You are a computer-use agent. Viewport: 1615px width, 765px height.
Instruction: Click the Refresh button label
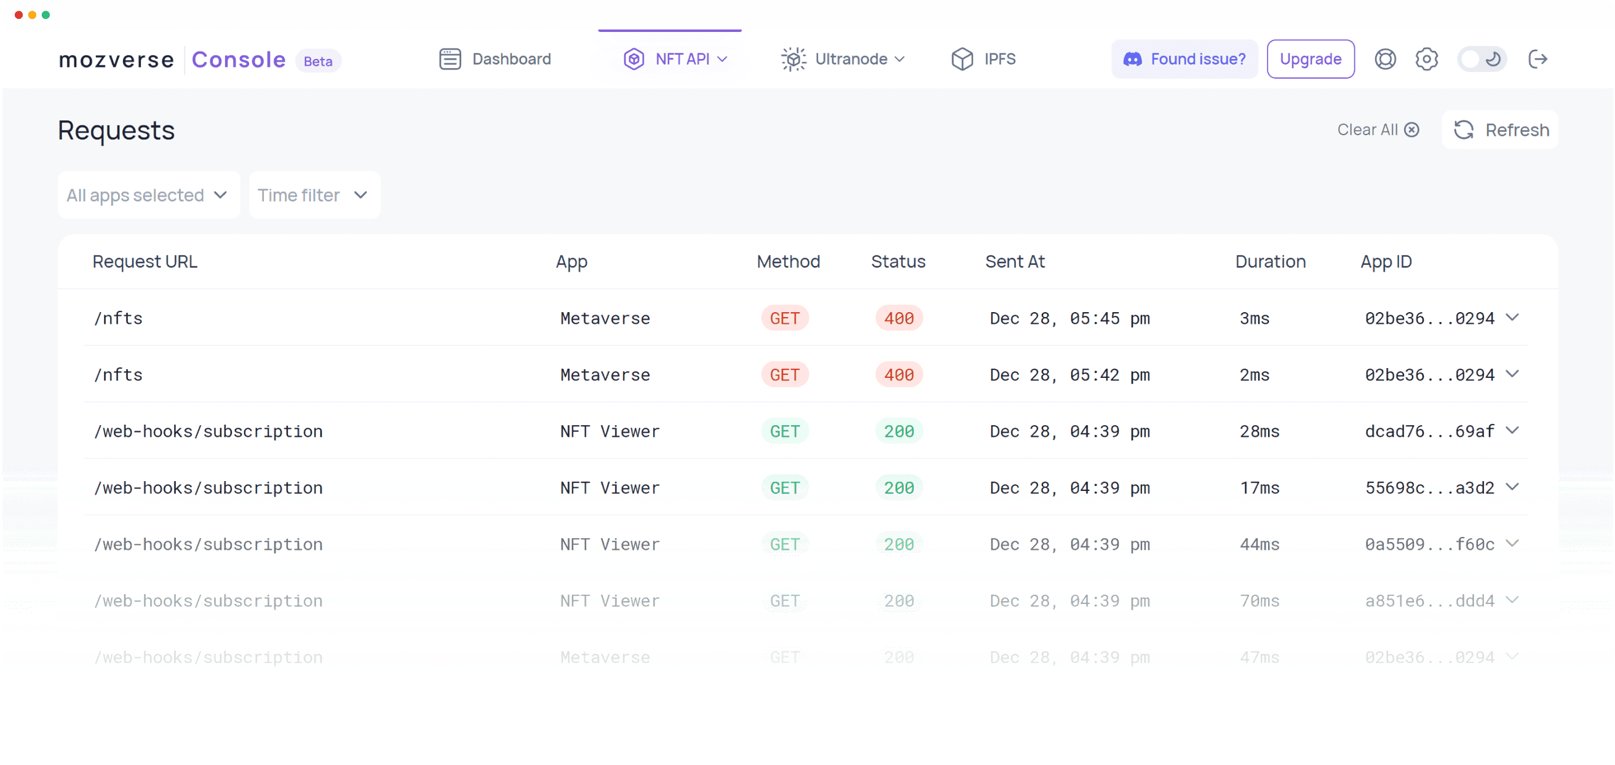1517,130
